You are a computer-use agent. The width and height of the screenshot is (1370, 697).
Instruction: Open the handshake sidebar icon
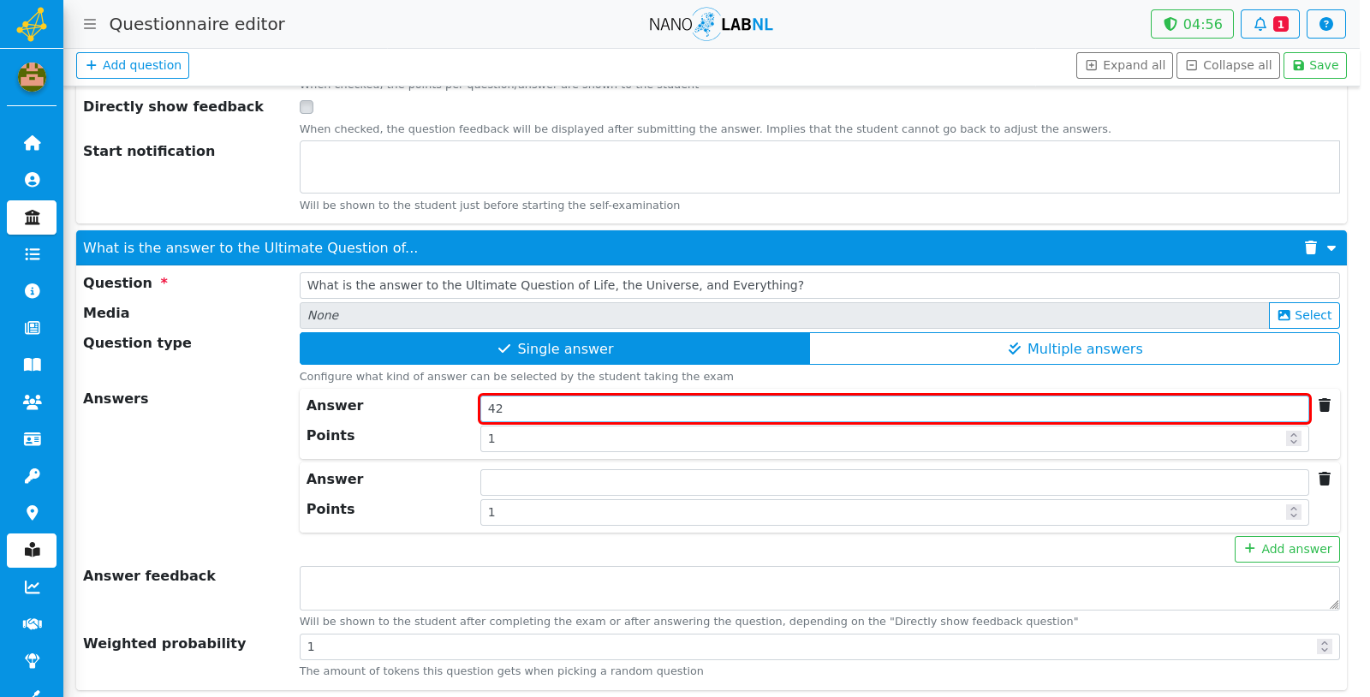pyautogui.click(x=32, y=624)
